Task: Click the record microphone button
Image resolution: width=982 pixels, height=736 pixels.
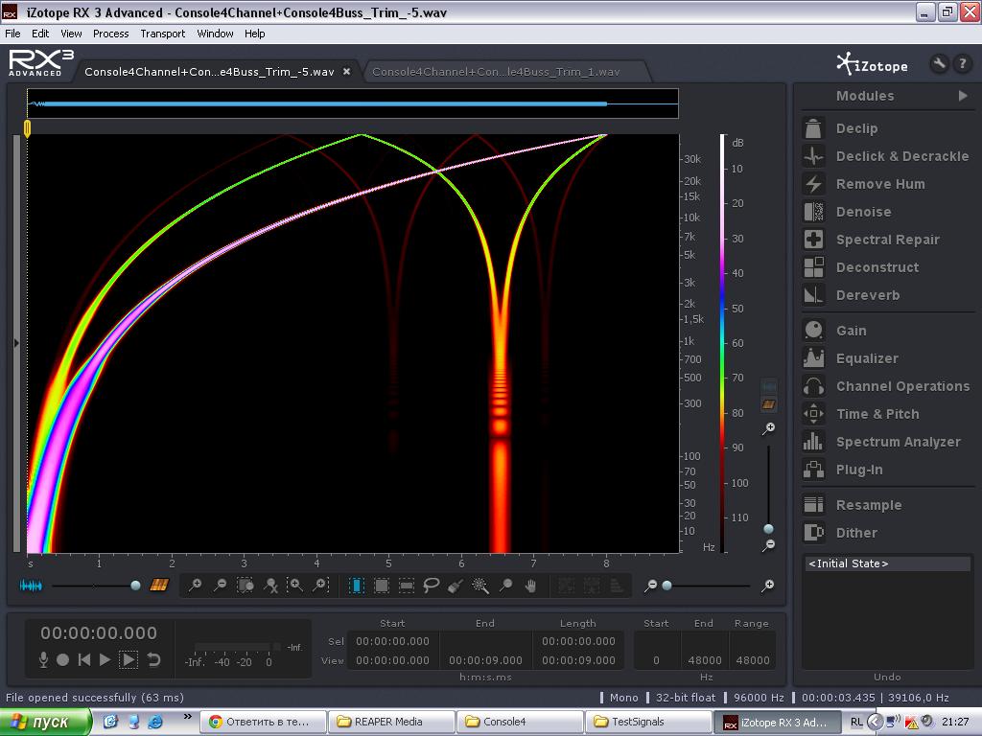Action: click(x=43, y=659)
